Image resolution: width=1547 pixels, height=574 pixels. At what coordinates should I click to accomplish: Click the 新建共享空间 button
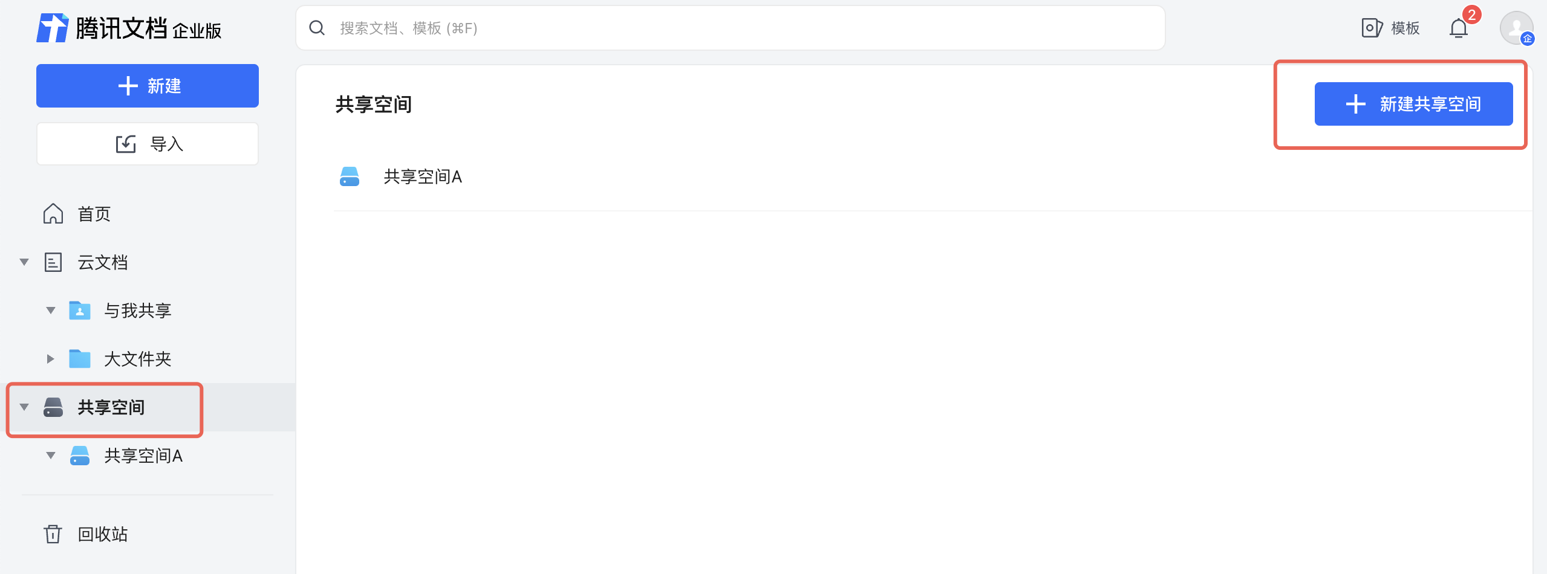pos(1413,104)
